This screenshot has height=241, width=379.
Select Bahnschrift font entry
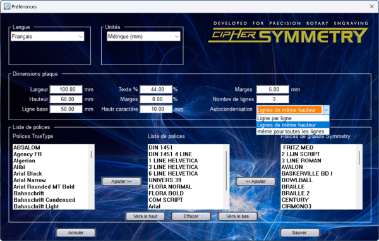[x=51, y=194]
